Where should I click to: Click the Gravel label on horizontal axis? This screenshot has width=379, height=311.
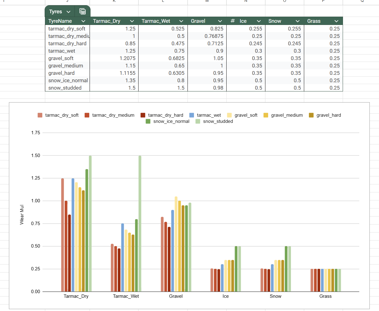tap(176, 296)
